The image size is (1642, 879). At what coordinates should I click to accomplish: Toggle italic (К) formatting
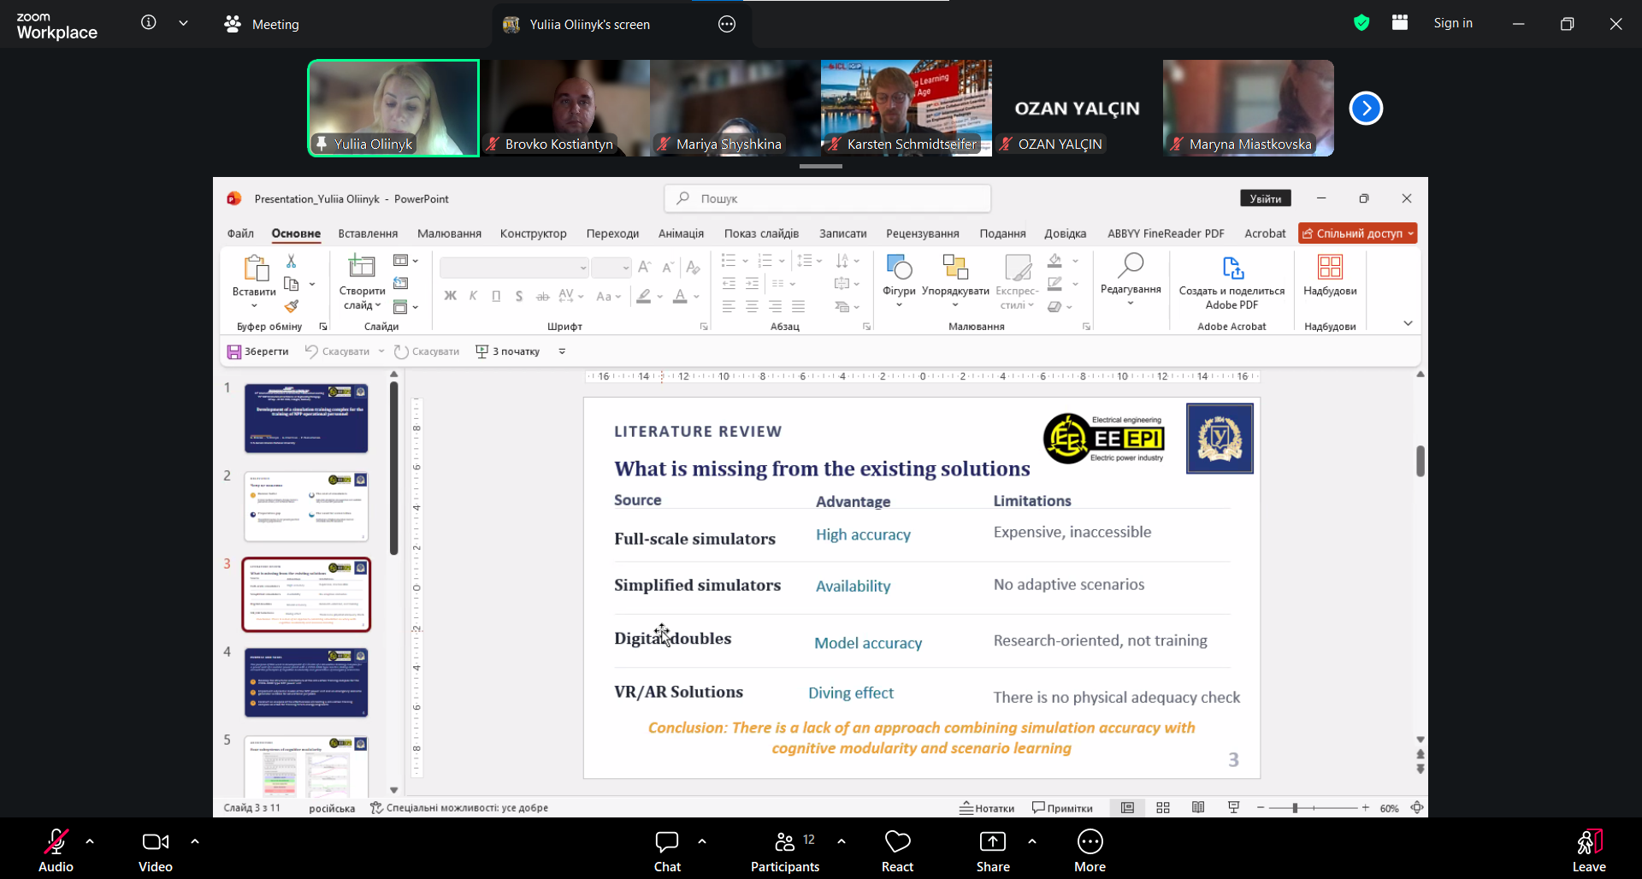coord(473,296)
